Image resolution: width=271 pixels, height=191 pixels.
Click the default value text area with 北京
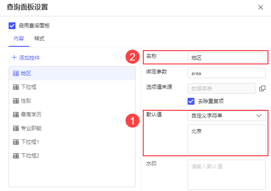point(227,139)
